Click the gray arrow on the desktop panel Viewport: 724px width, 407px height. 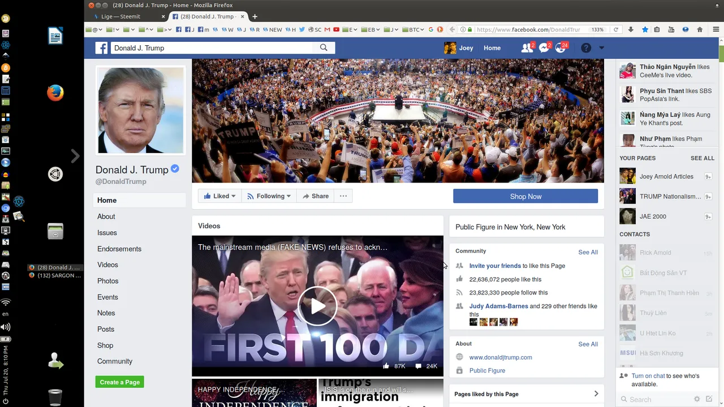pyautogui.click(x=75, y=156)
